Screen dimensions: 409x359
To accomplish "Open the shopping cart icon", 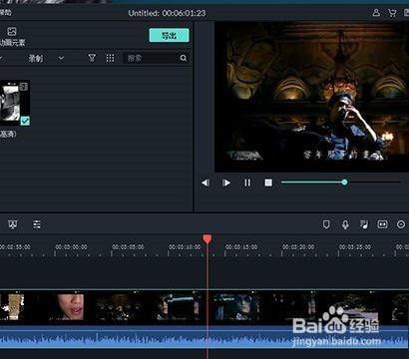I will (392, 13).
